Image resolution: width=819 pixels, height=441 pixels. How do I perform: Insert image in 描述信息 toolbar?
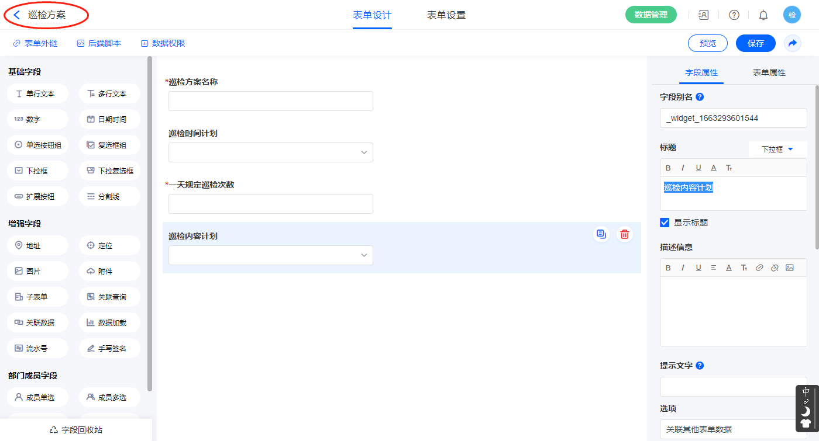click(790, 268)
